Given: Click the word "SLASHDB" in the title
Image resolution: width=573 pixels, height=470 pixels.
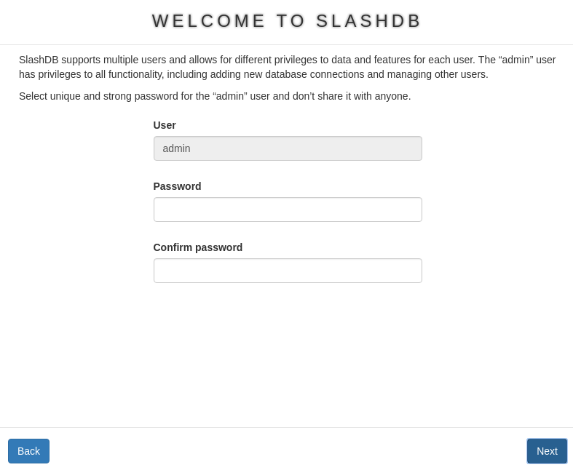Looking at the screenshot, I should [x=368, y=21].
